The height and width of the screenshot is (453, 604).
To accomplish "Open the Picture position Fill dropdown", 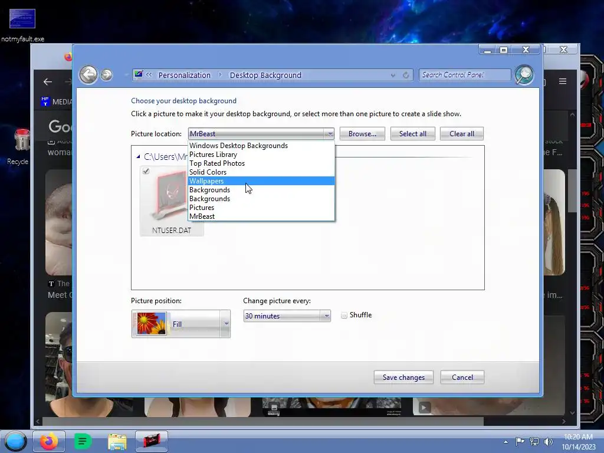I will point(180,324).
